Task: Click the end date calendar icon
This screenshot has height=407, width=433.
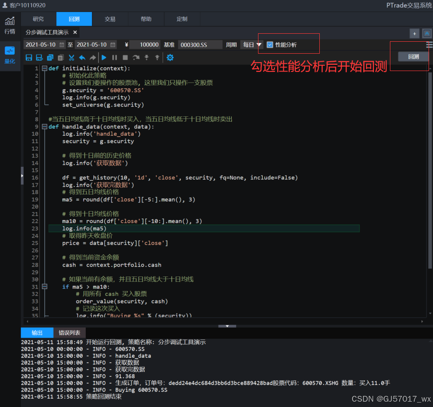Action: pos(113,45)
